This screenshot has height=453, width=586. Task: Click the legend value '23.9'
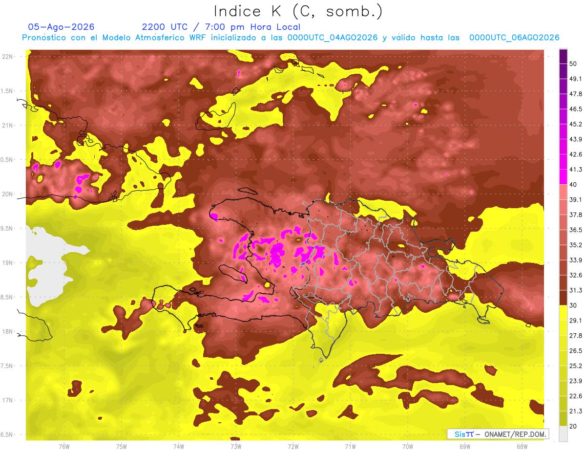tap(576, 381)
